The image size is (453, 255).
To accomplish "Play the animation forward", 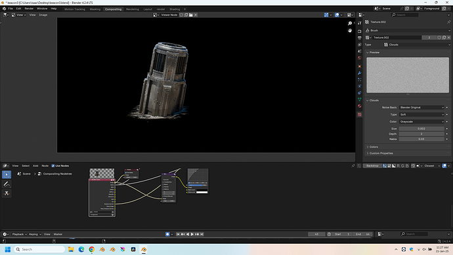I will coord(192,234).
